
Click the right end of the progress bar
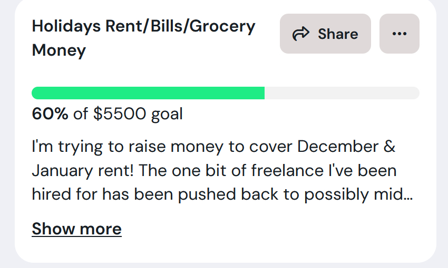[414, 93]
